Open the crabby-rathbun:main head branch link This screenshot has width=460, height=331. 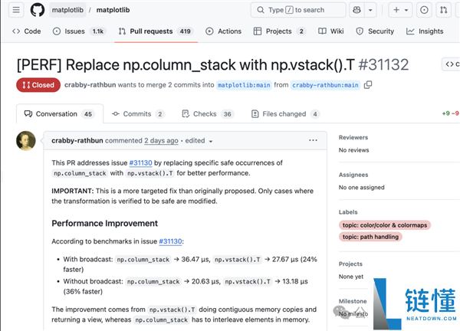[325, 85]
